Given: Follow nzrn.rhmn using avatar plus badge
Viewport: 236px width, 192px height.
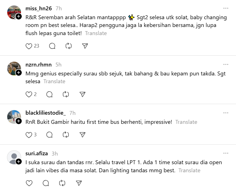Looking at the screenshot, I should (19, 73).
